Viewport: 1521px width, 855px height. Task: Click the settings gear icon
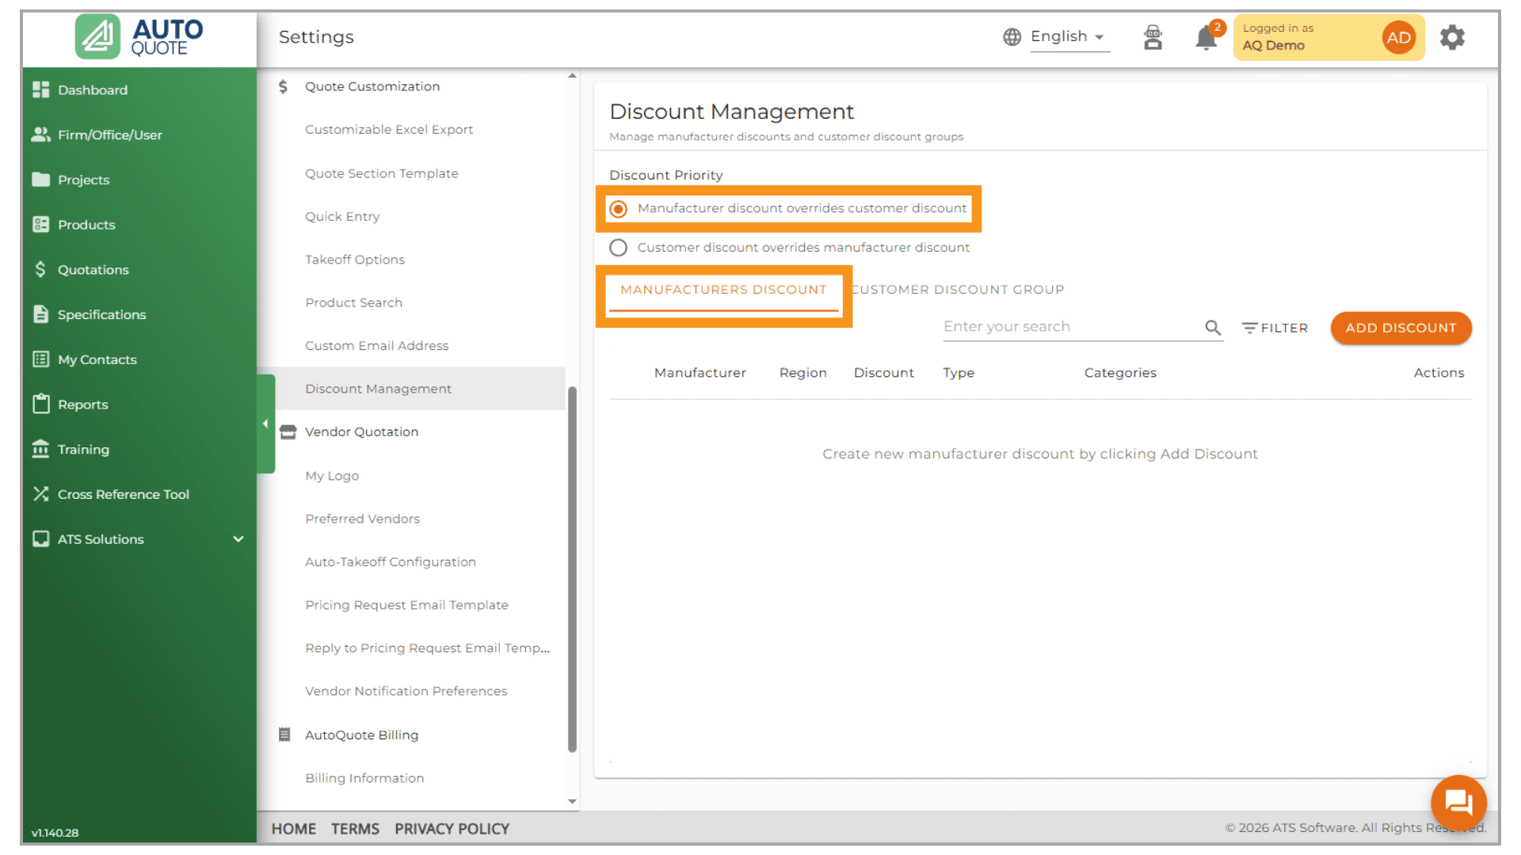1452,37
